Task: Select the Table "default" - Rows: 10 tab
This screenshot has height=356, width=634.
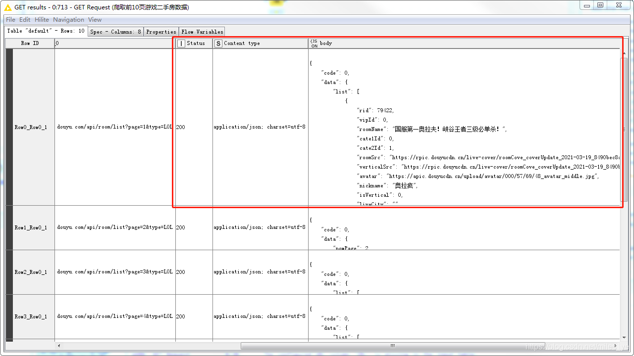Action: click(46, 31)
